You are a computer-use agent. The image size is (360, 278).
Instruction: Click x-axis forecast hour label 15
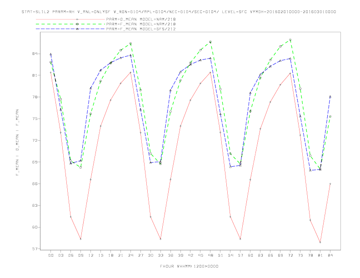point(100,255)
